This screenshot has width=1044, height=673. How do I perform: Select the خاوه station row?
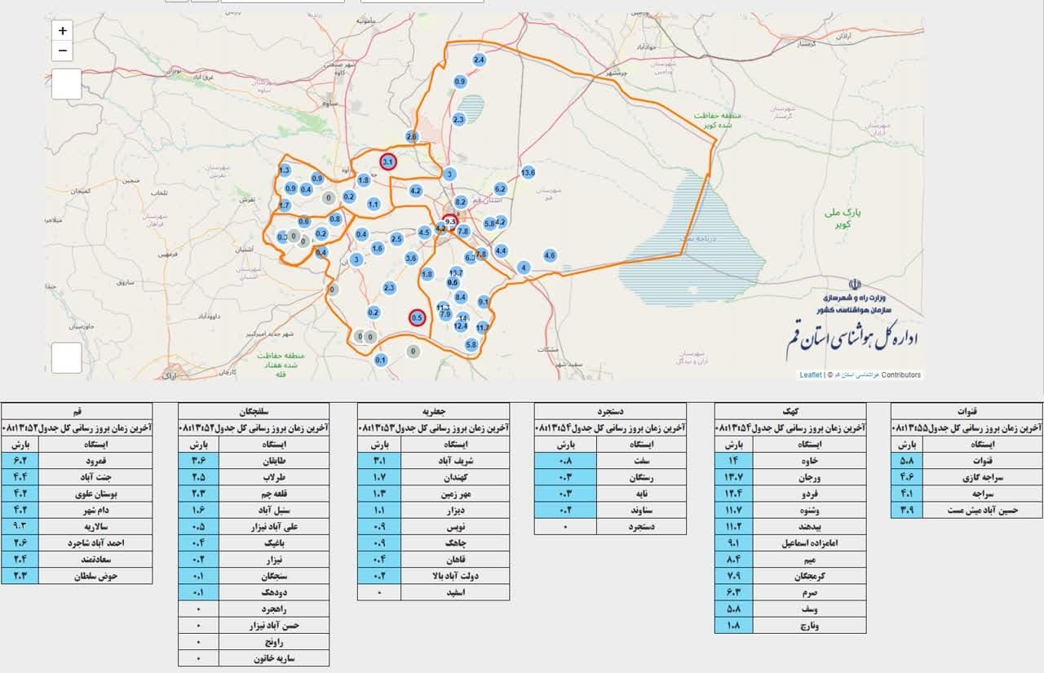pyautogui.click(x=790, y=461)
